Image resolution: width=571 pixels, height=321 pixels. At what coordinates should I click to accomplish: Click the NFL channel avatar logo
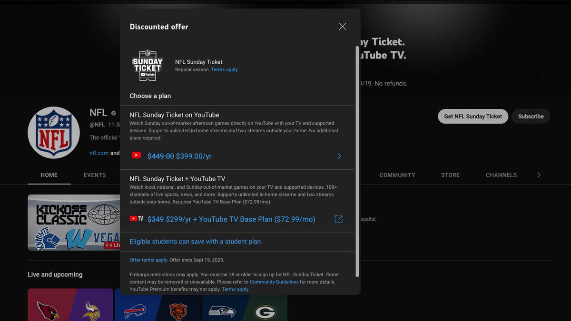53,132
